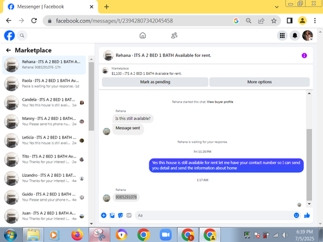Open View buyer profile link

[x=220, y=102]
